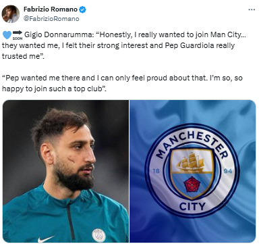
Task: Open the Manchester City flag image
Action: point(193,171)
